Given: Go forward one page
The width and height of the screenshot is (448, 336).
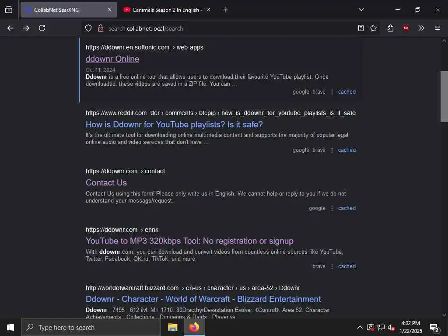Looking at the screenshot, I should pyautogui.click(x=26, y=28).
